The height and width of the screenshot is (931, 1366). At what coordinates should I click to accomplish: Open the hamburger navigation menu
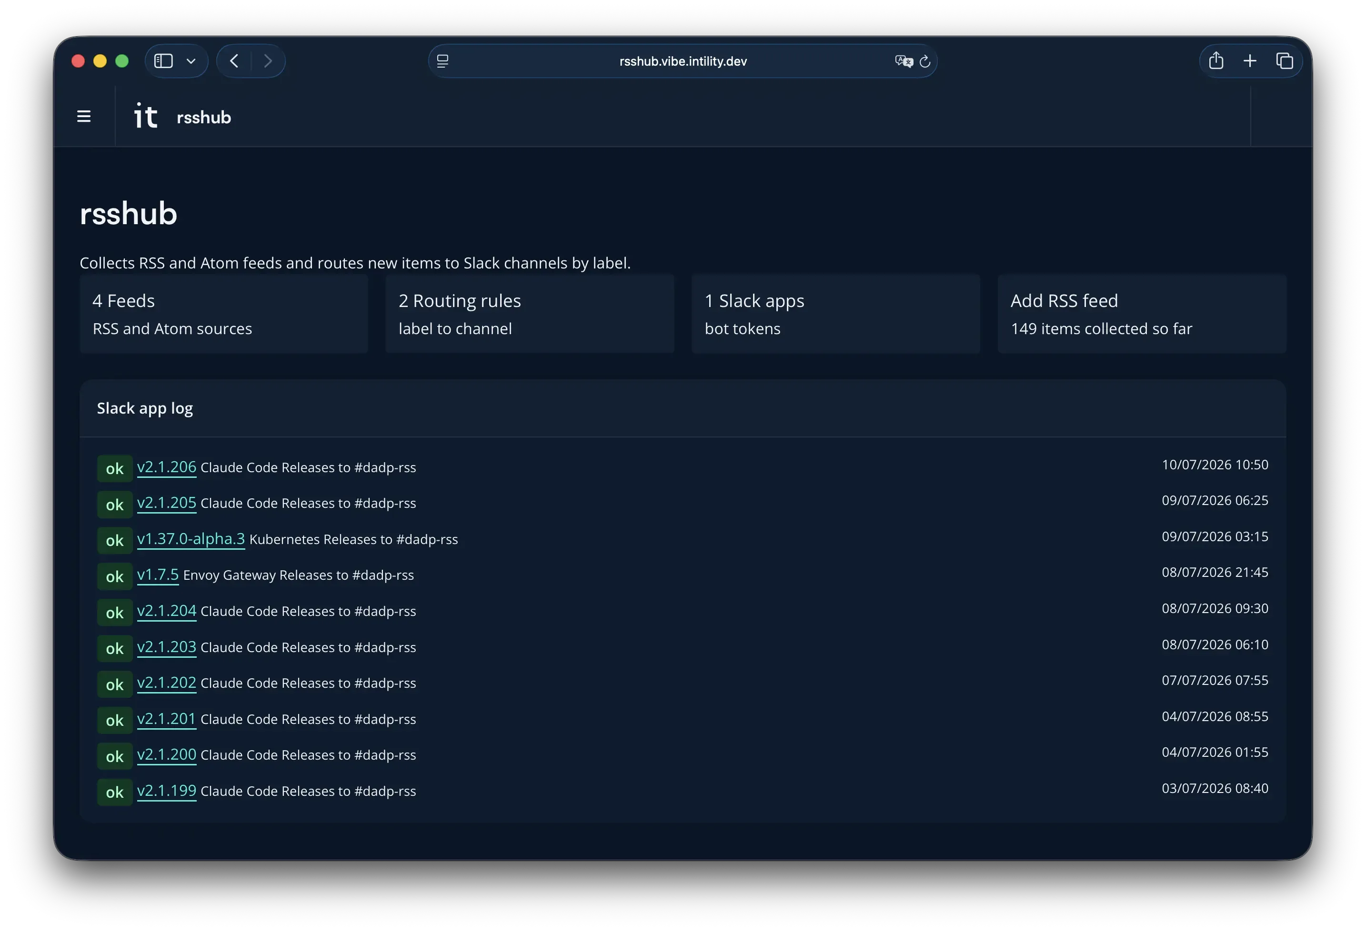click(84, 116)
